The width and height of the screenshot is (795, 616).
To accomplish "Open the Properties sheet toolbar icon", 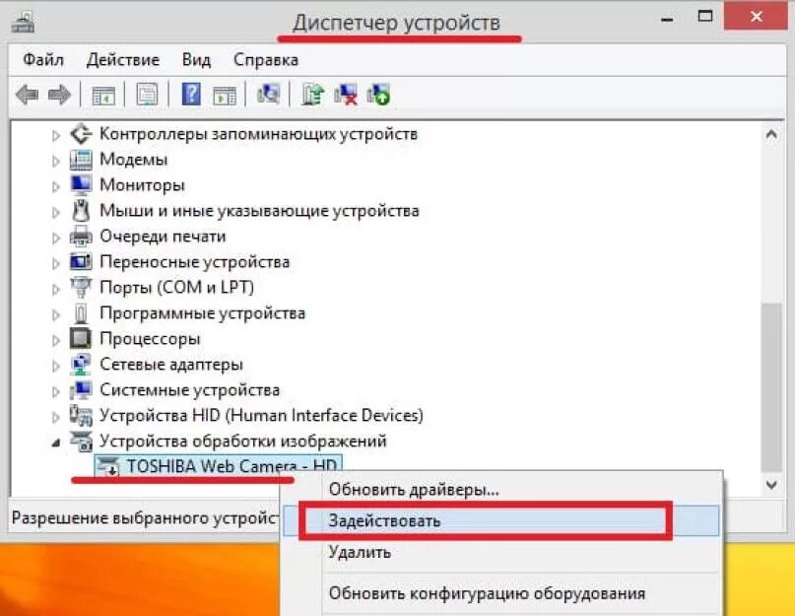I will point(147,95).
